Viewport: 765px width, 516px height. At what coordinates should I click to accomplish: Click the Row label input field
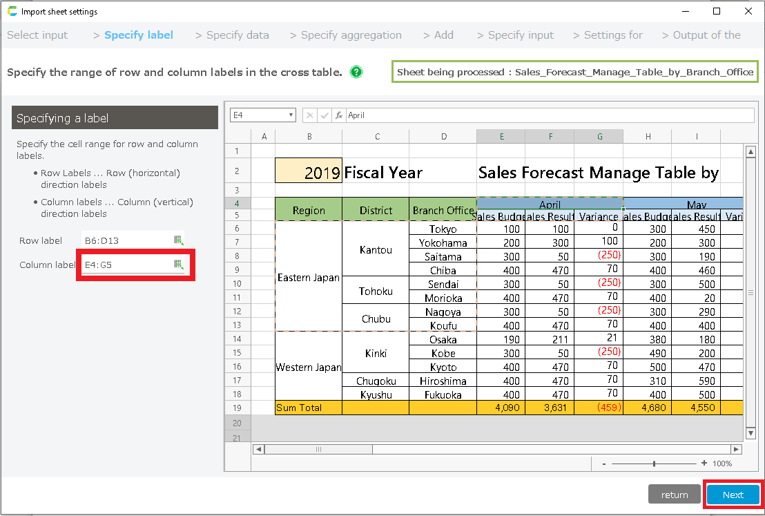126,240
